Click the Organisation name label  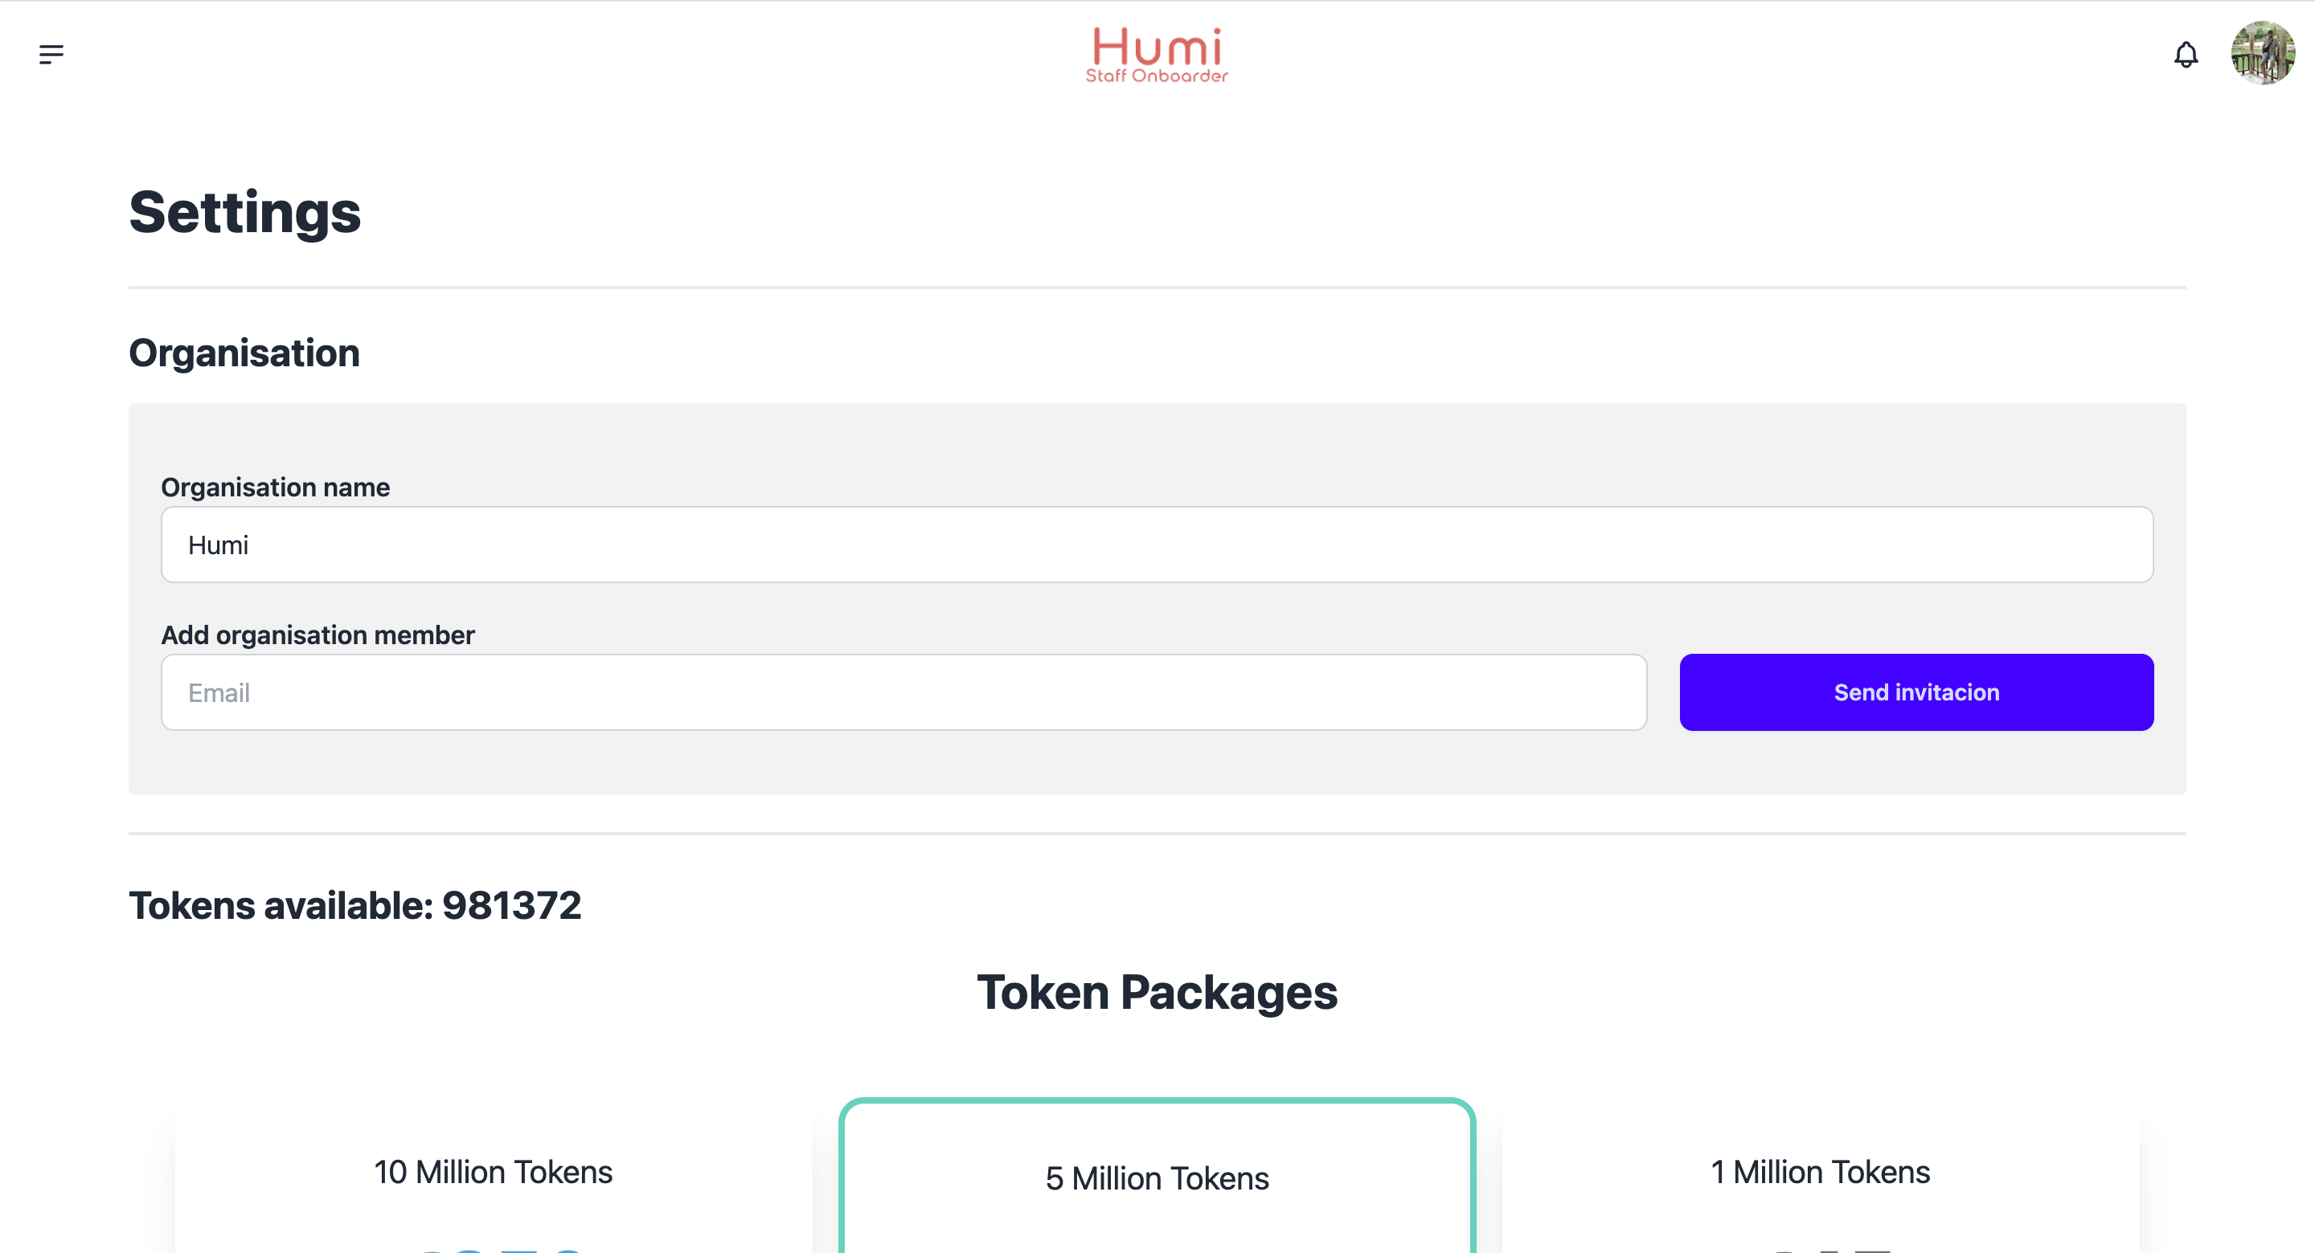[x=275, y=487]
